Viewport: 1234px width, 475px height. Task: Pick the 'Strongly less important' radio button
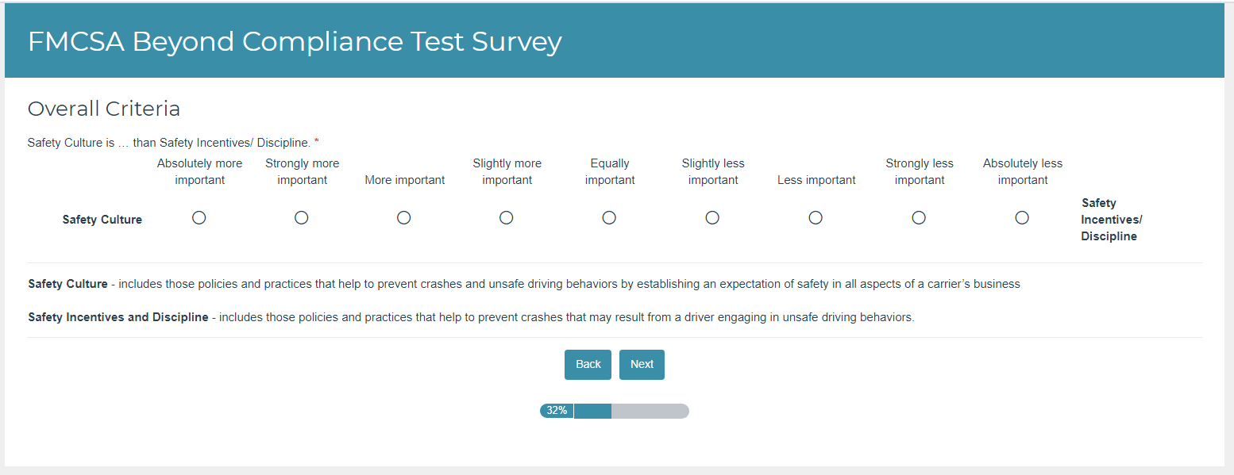coord(919,217)
